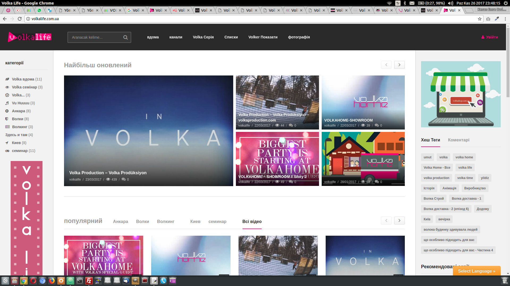Open the VOLKAHOME – SHOWROOM // Story 2 video
The width and height of the screenshot is (510, 286).
277,159
